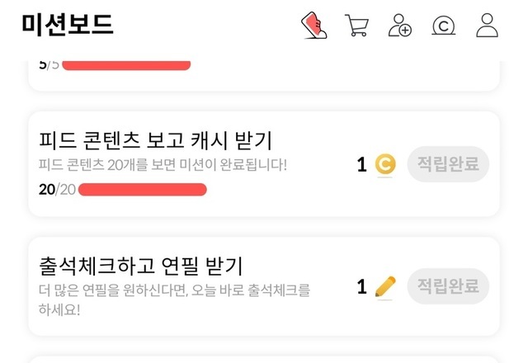Click the pencil reward icon
The height and width of the screenshot is (363, 528).
(385, 286)
